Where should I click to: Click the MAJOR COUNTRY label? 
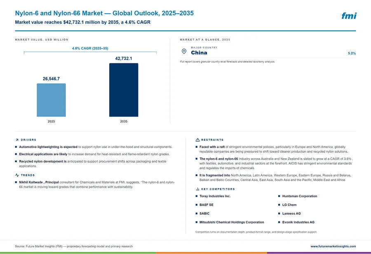[204, 47]
